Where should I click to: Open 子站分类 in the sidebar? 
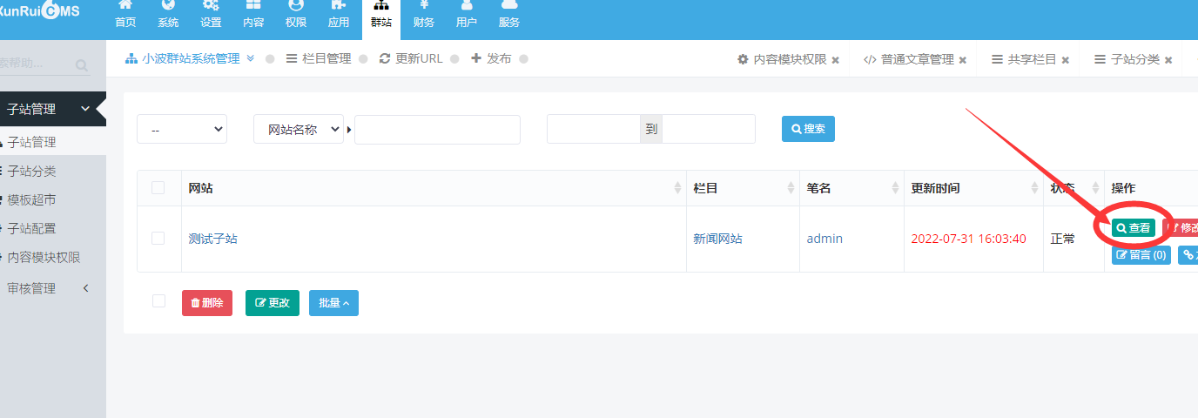click(31, 171)
